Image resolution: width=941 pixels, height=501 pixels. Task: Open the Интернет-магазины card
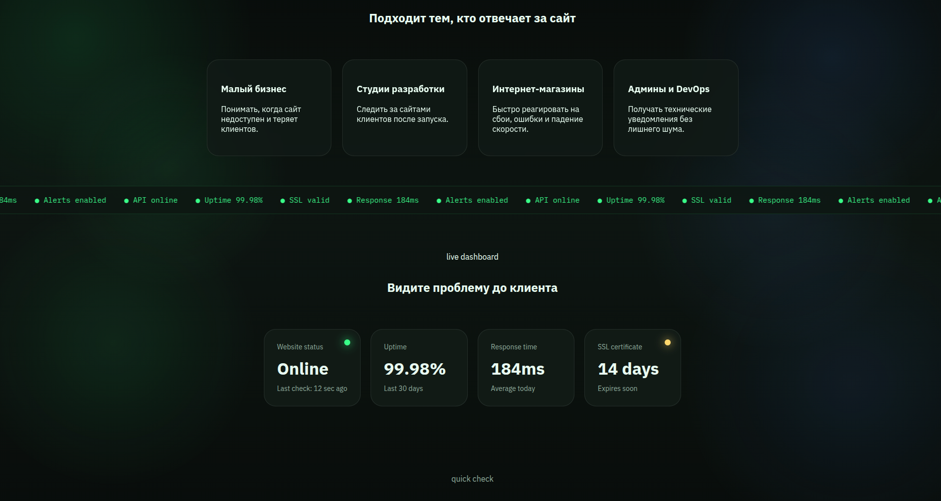click(540, 108)
